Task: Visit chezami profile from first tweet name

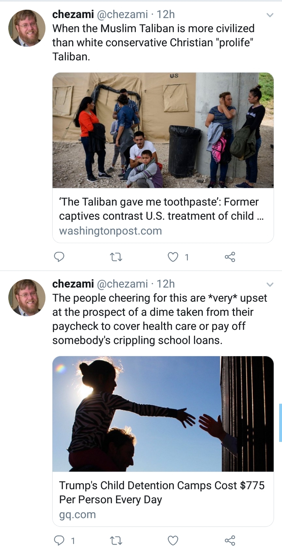Action: [x=73, y=14]
